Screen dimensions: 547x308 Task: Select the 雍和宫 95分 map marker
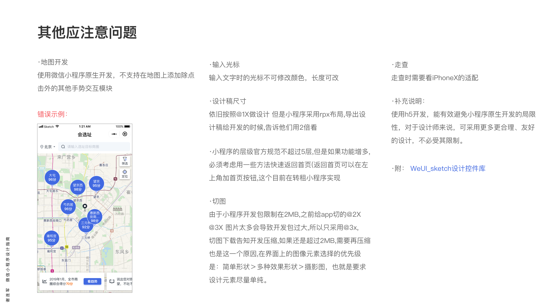(x=52, y=238)
